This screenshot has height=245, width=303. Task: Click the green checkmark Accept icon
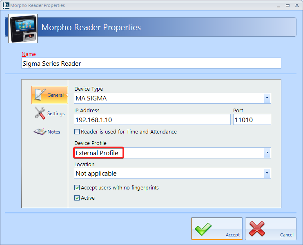203,229
